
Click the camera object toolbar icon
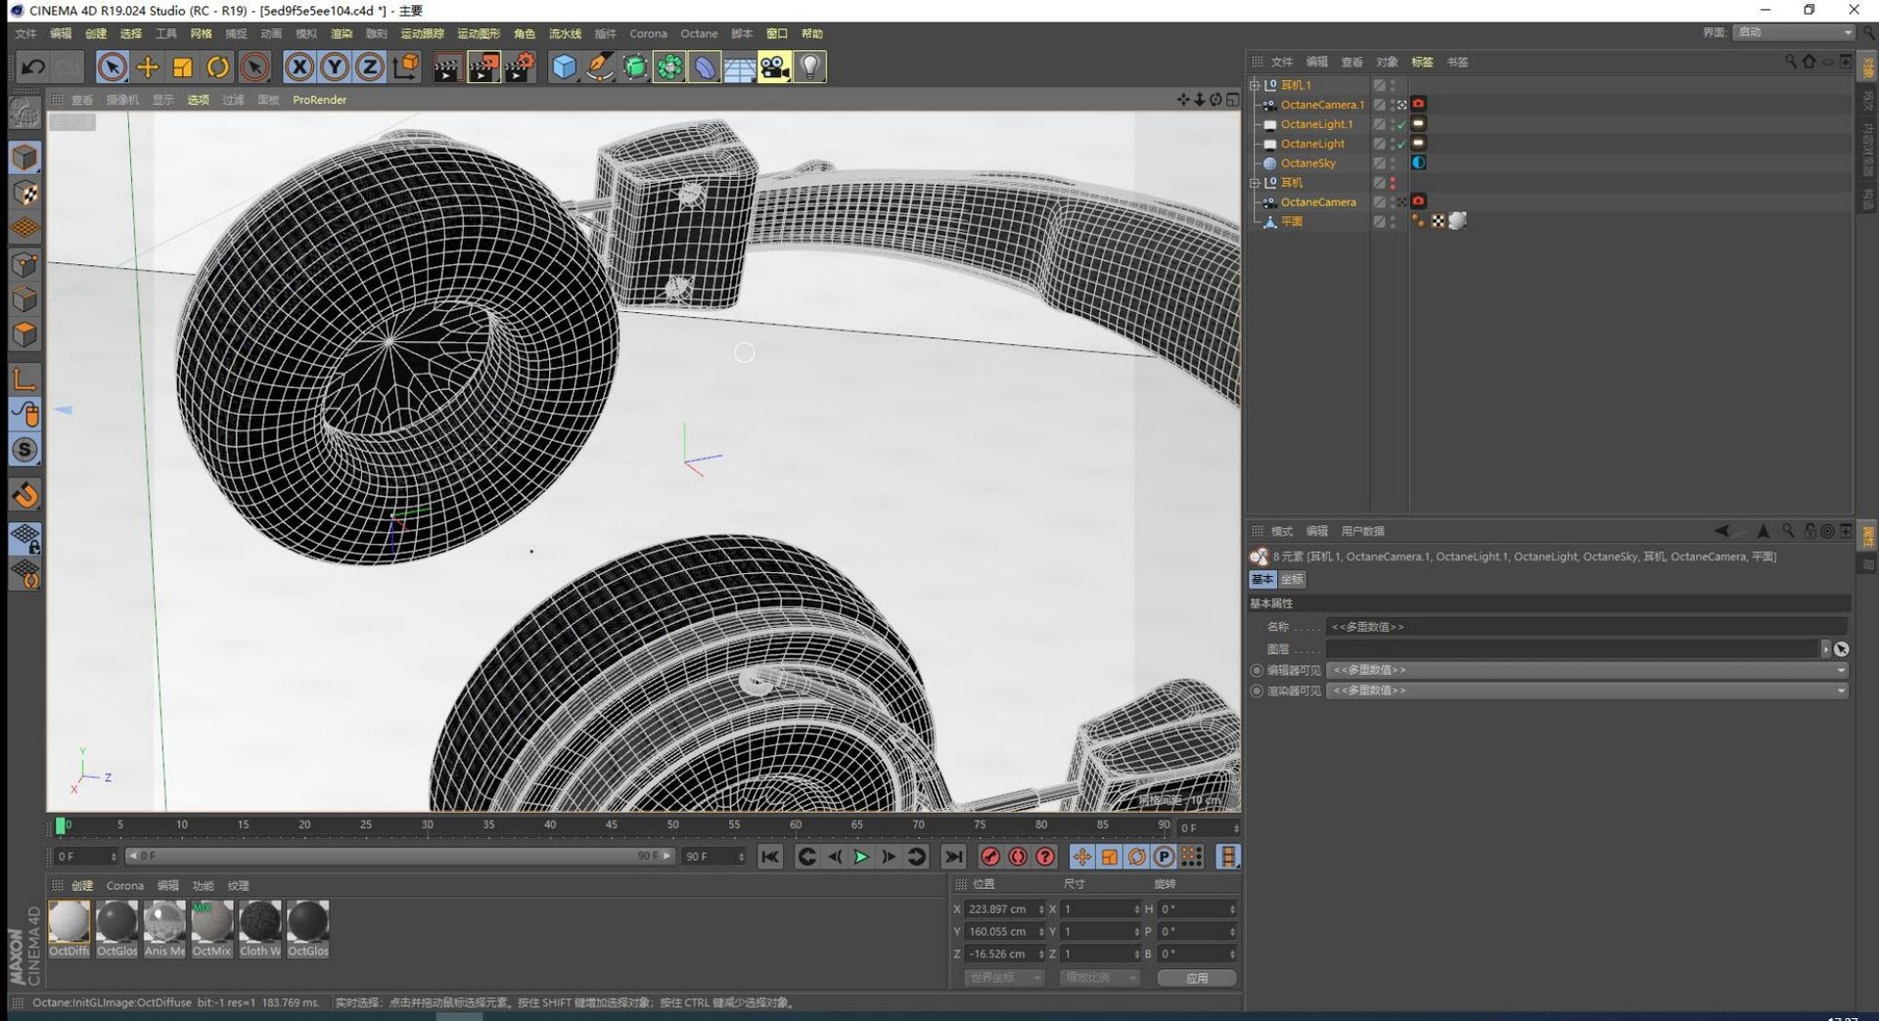(x=774, y=67)
